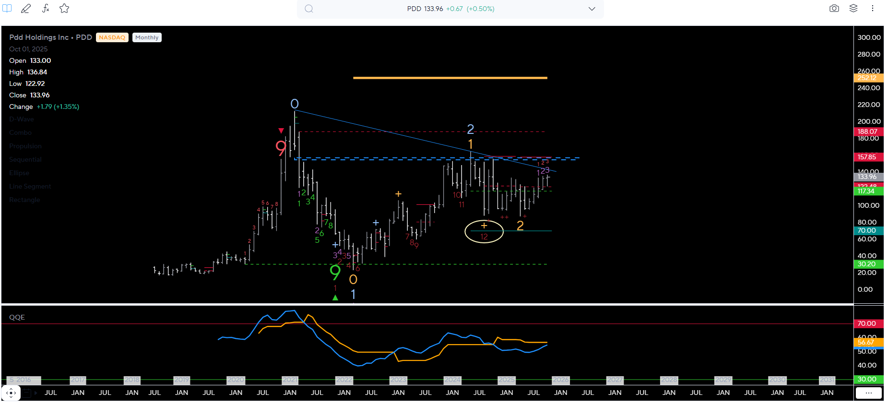Open the layers stack icon

pos(853,9)
